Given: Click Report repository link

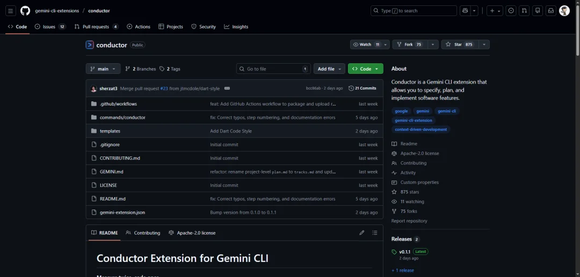Looking at the screenshot, I should tap(409, 221).
